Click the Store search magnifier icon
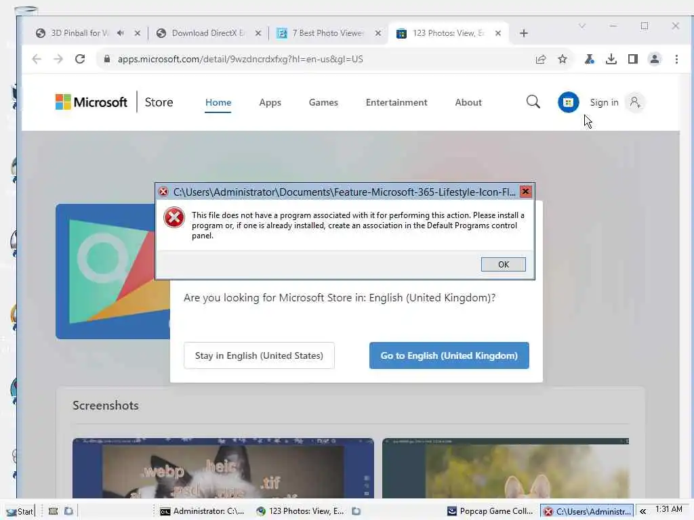 (x=533, y=102)
